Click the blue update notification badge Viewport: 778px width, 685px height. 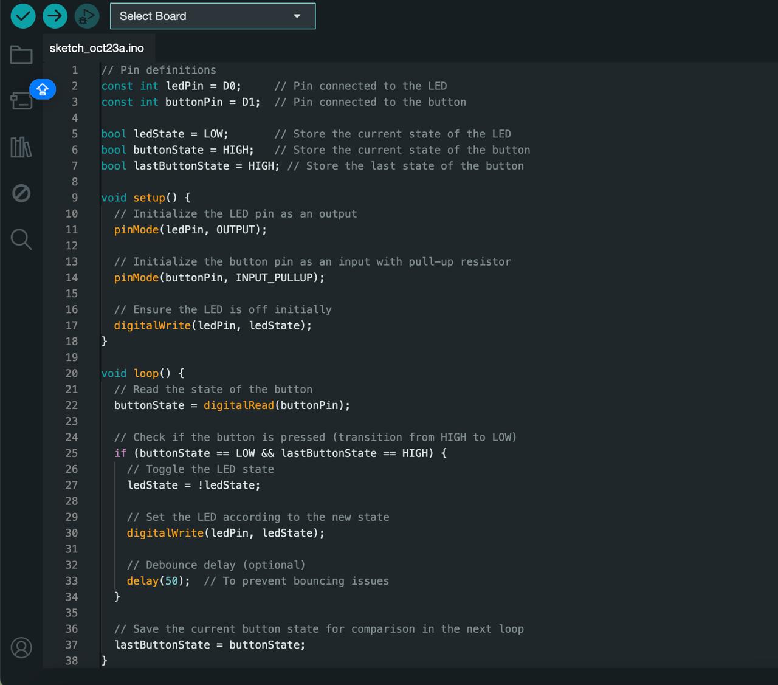tap(43, 89)
